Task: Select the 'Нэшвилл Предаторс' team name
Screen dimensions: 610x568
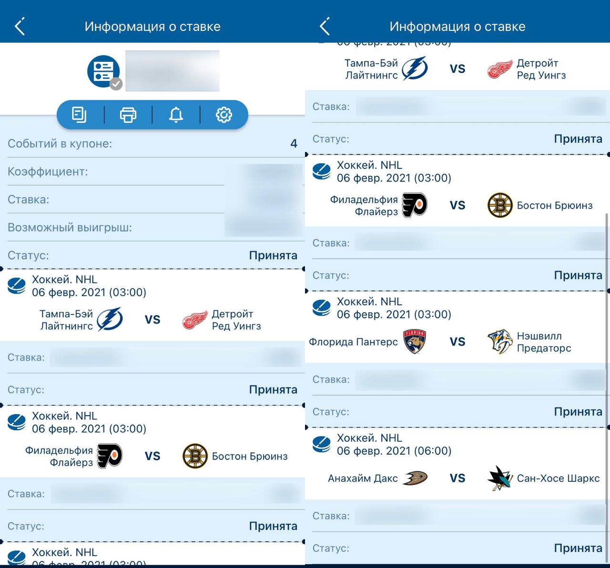Action: click(x=544, y=342)
